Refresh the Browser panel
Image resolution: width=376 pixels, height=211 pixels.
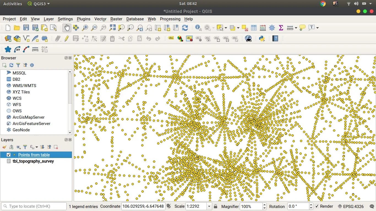pyautogui.click(x=11, y=65)
